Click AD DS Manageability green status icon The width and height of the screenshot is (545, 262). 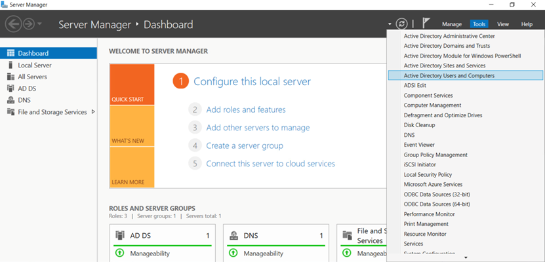(x=119, y=253)
